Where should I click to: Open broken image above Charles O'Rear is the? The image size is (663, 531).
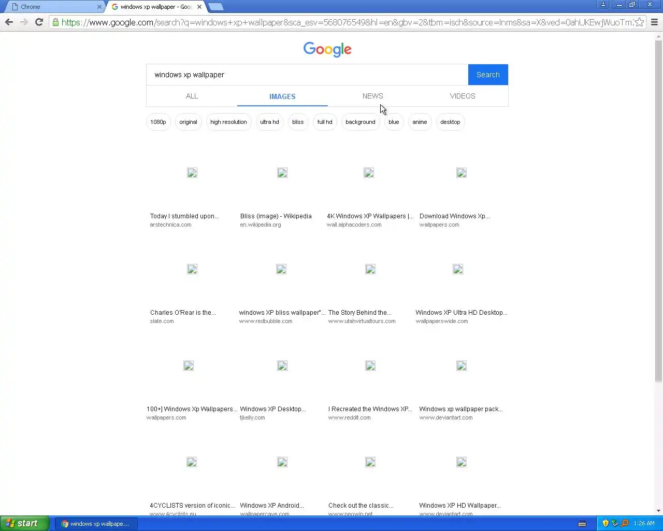click(x=192, y=269)
